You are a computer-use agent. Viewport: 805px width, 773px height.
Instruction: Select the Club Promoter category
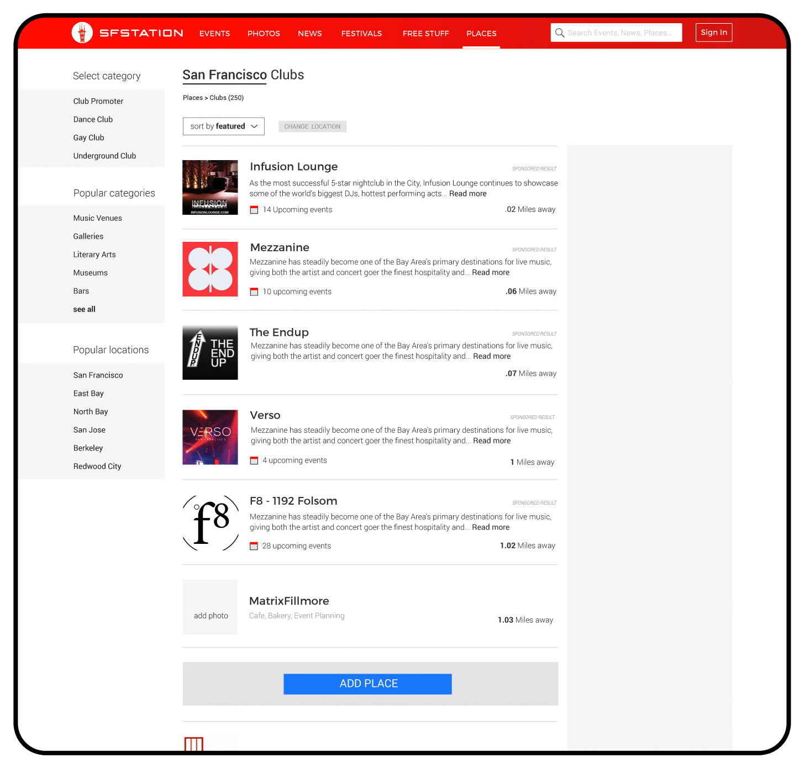[98, 101]
